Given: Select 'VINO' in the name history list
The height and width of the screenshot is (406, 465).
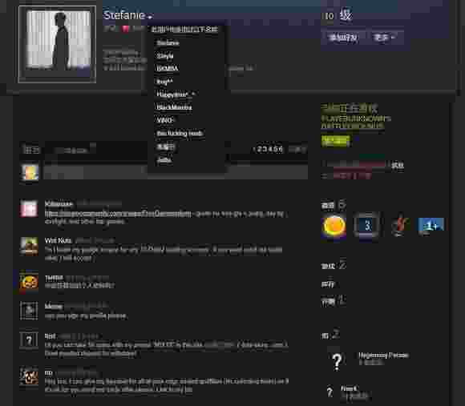Looking at the screenshot, I should 164,120.
